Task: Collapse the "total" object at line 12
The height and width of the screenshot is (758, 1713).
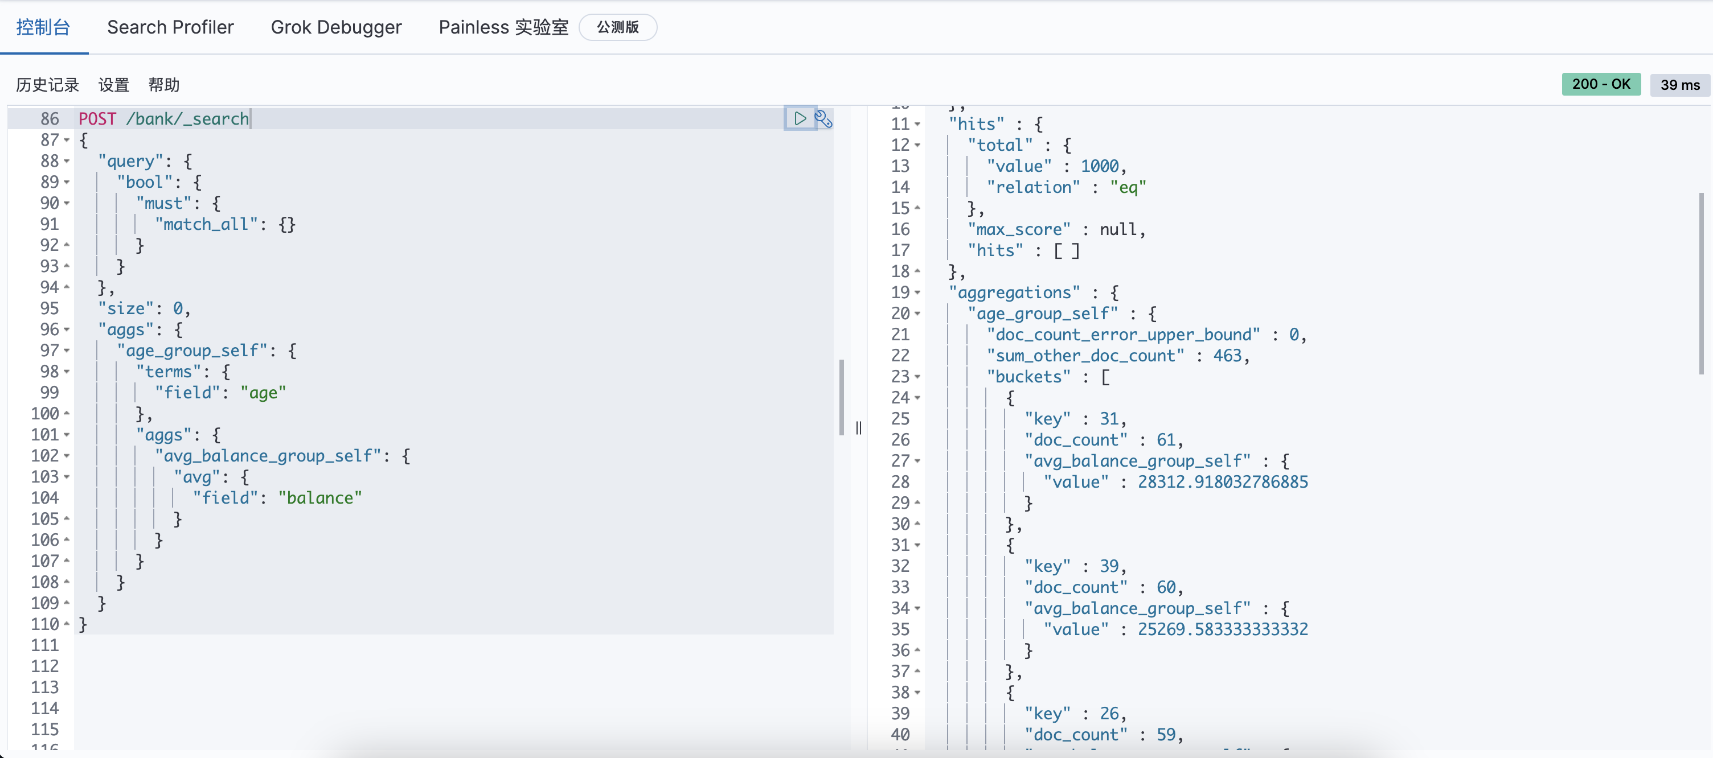Action: coord(917,146)
